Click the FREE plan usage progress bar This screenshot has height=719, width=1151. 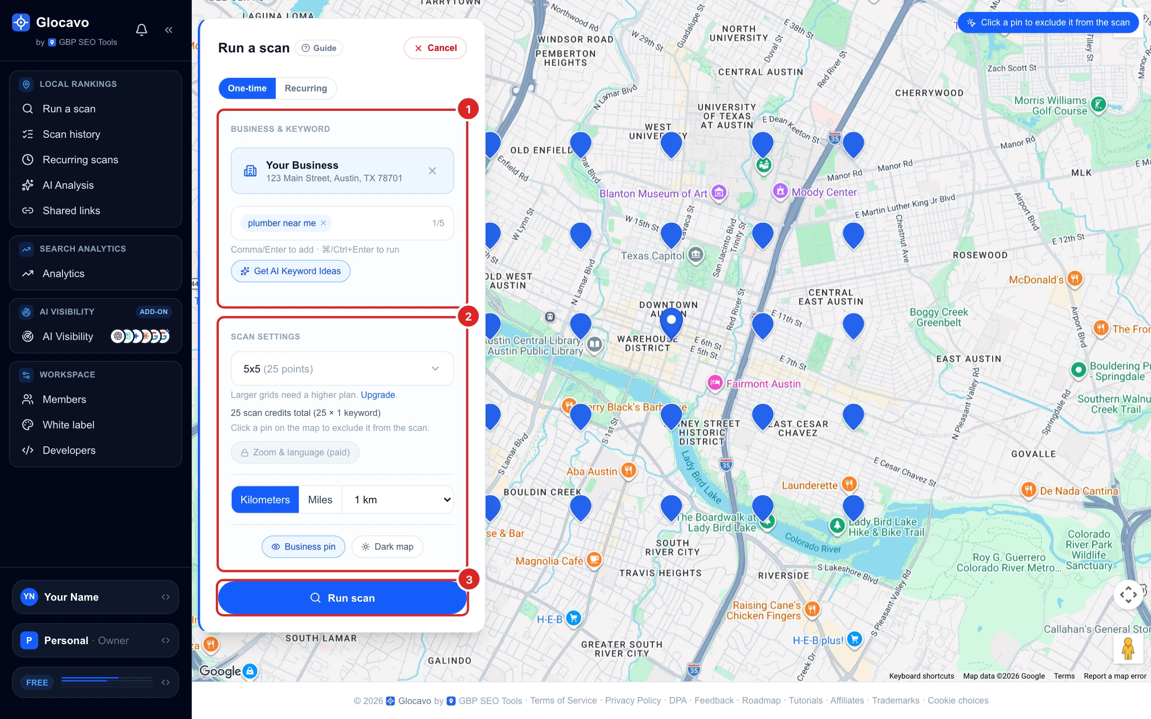107,680
